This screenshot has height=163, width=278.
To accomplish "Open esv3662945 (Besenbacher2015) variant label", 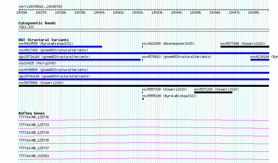I will 168,44.
